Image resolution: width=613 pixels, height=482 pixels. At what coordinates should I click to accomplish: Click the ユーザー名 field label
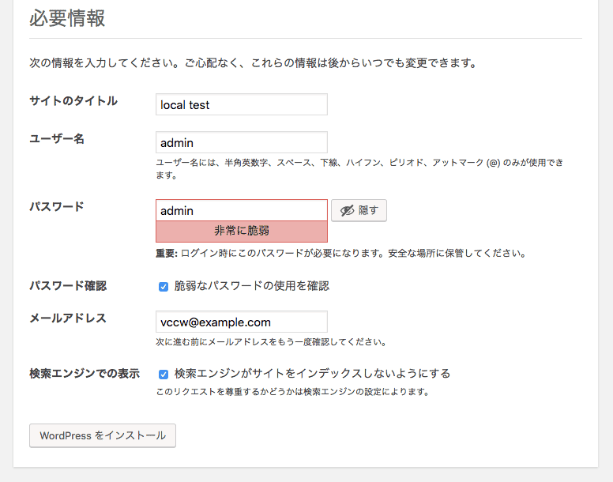tap(57, 139)
